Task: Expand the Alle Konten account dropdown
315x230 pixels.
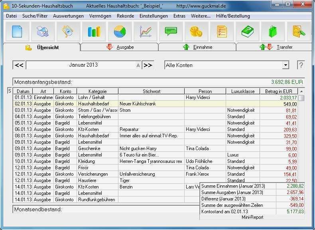Action: [x=285, y=65]
